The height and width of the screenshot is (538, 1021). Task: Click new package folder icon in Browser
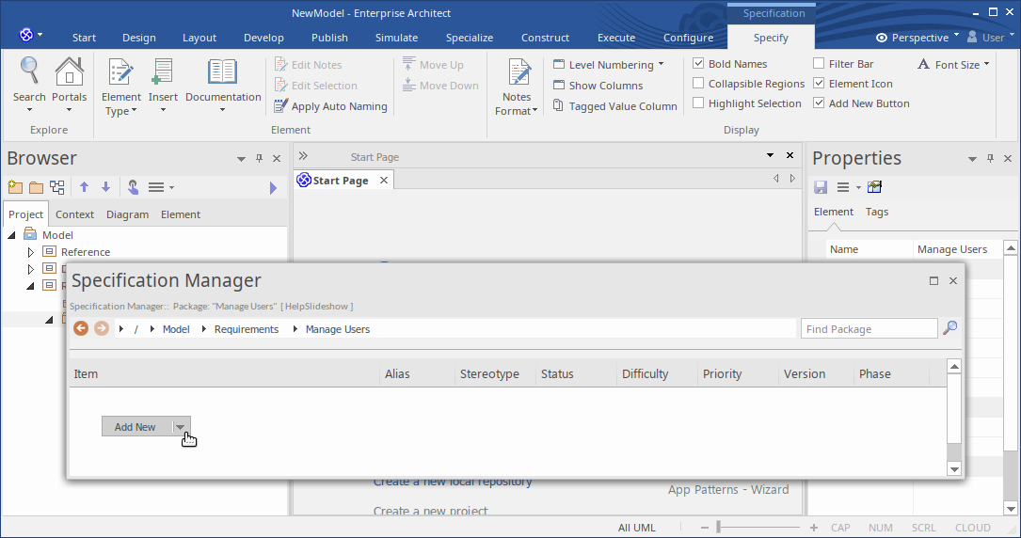pos(37,187)
